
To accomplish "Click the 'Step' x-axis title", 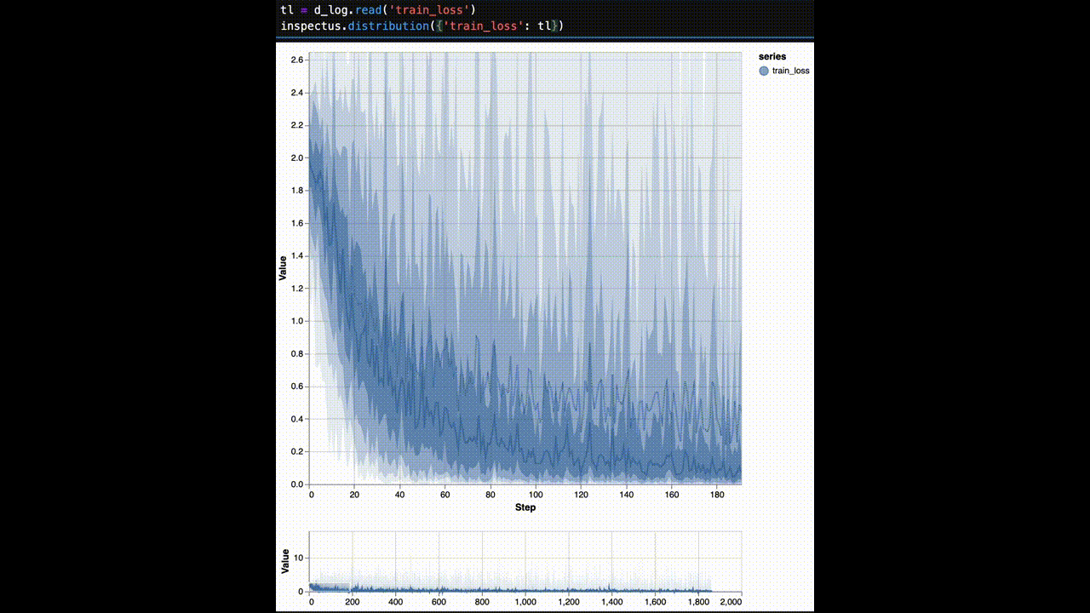I will click(525, 507).
